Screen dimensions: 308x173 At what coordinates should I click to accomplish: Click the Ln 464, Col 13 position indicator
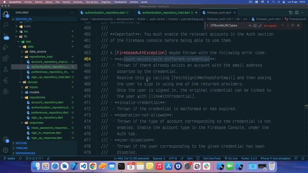pyautogui.click(x=131, y=159)
